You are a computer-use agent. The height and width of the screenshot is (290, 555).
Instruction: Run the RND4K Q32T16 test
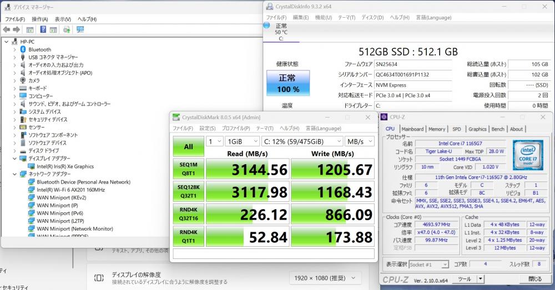(188, 214)
